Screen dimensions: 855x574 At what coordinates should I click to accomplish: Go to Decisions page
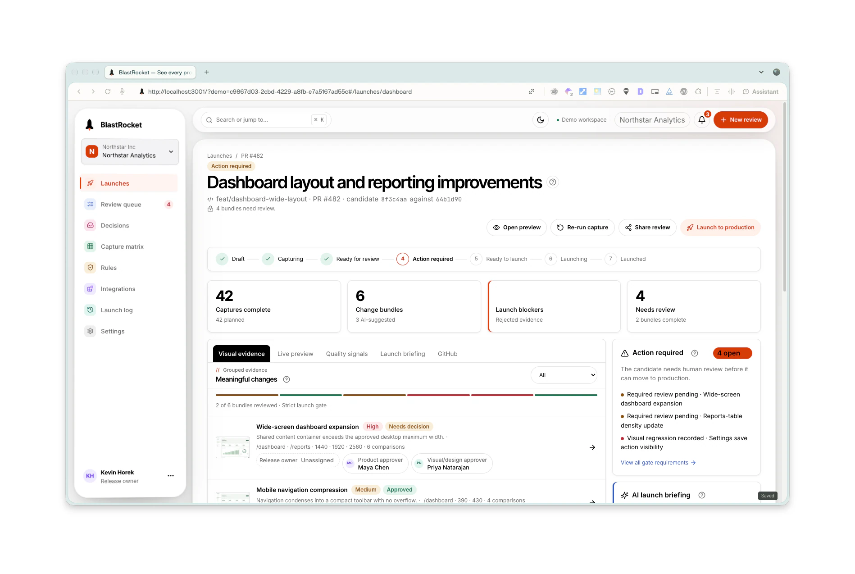pyautogui.click(x=129, y=226)
